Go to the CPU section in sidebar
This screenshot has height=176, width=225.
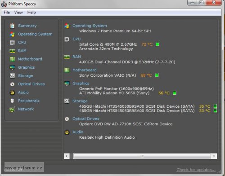coord(22,43)
